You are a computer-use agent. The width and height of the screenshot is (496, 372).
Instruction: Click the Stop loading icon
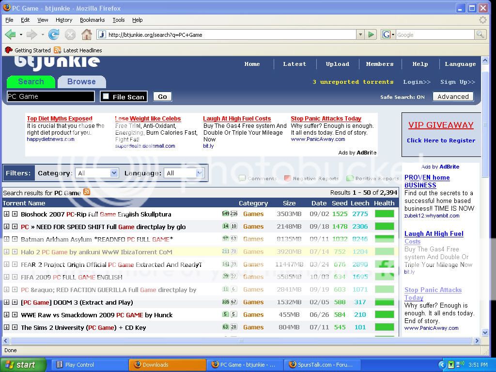point(70,34)
